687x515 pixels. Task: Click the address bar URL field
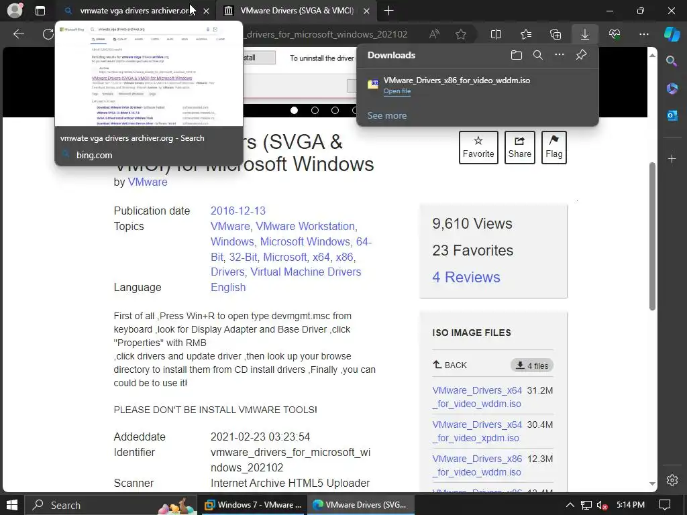(327, 34)
